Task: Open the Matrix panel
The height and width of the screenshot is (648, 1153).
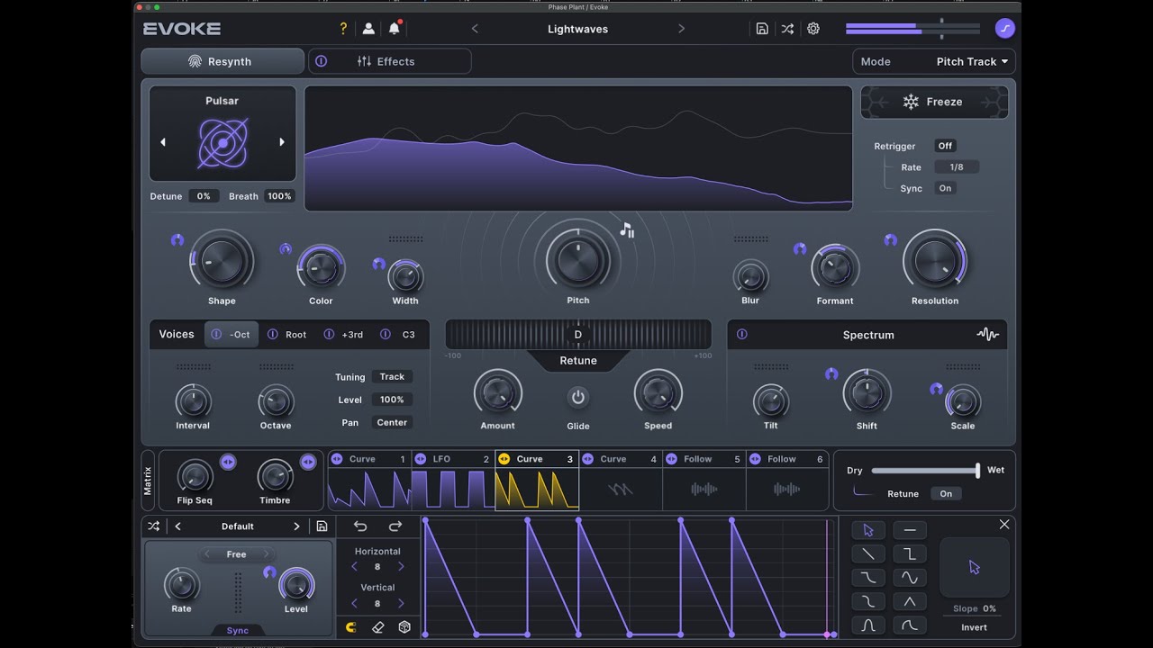Action: pos(148,481)
